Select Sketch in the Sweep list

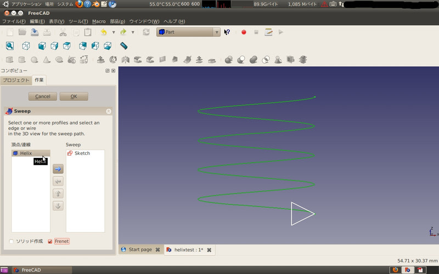pyautogui.click(x=86, y=153)
